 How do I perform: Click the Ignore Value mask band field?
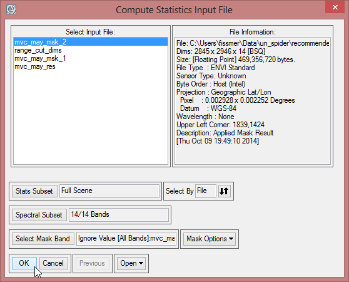(126, 239)
